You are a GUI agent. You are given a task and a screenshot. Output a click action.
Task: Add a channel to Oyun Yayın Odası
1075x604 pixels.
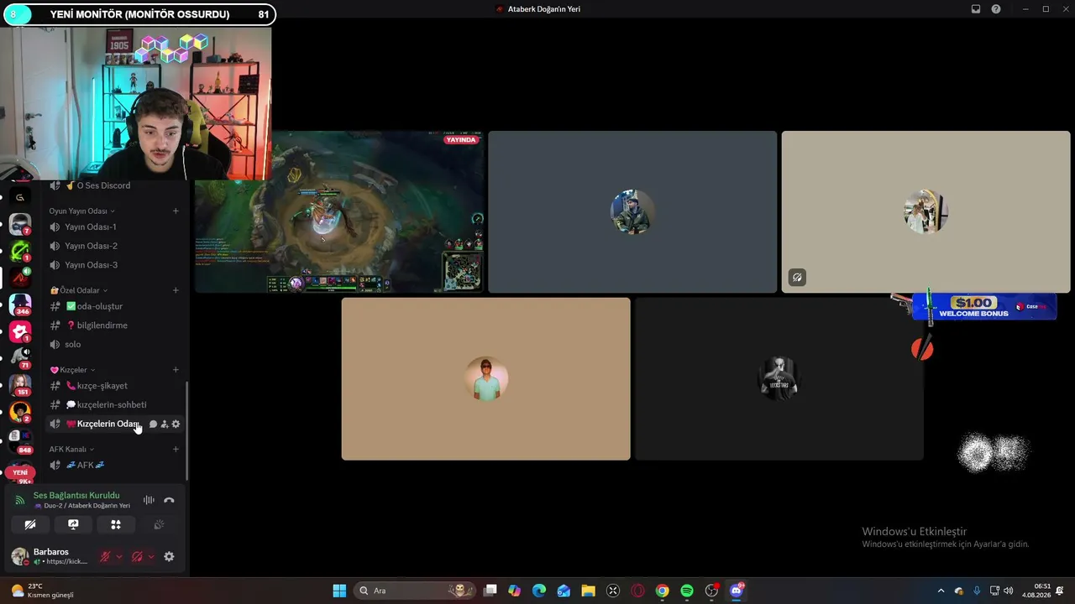176,211
